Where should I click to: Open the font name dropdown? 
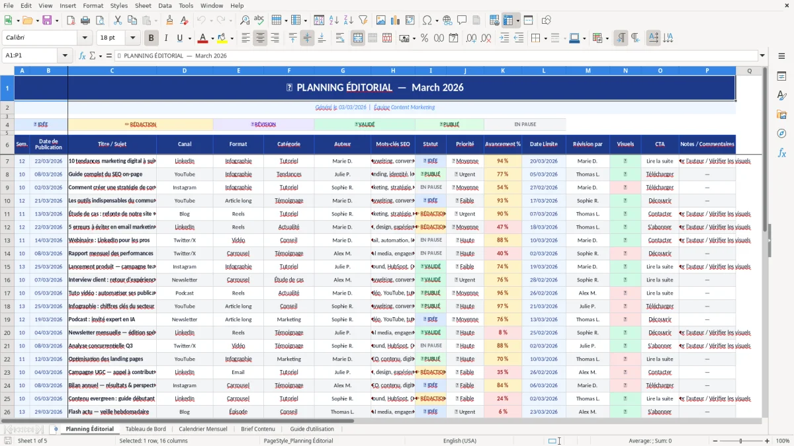click(85, 38)
